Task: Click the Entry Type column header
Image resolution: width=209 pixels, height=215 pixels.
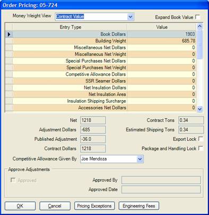Action: [70, 27]
